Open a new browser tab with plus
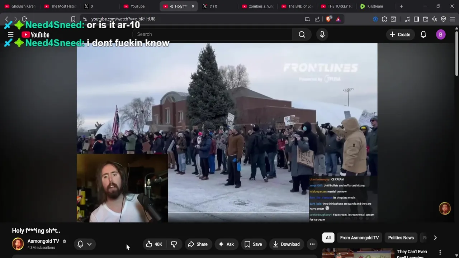Viewport: 459px width, 258px height. click(401, 6)
